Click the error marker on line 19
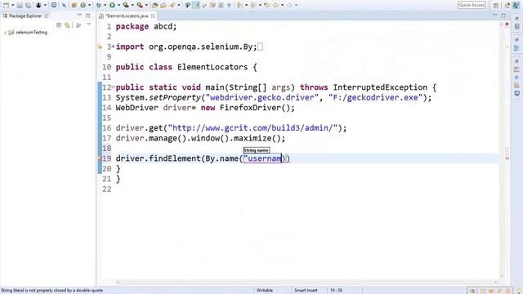The height and width of the screenshot is (294, 523). click(x=100, y=158)
